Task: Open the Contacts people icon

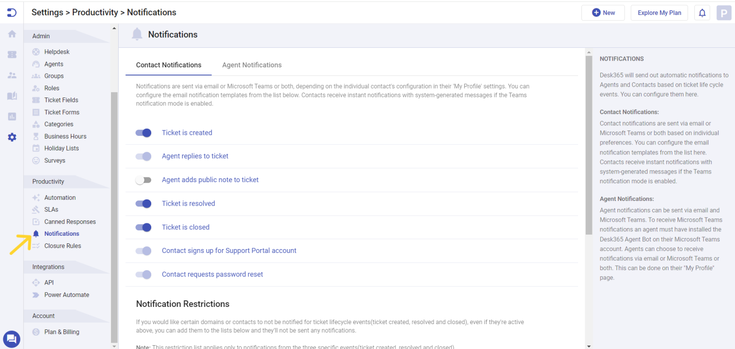Action: 11,75
